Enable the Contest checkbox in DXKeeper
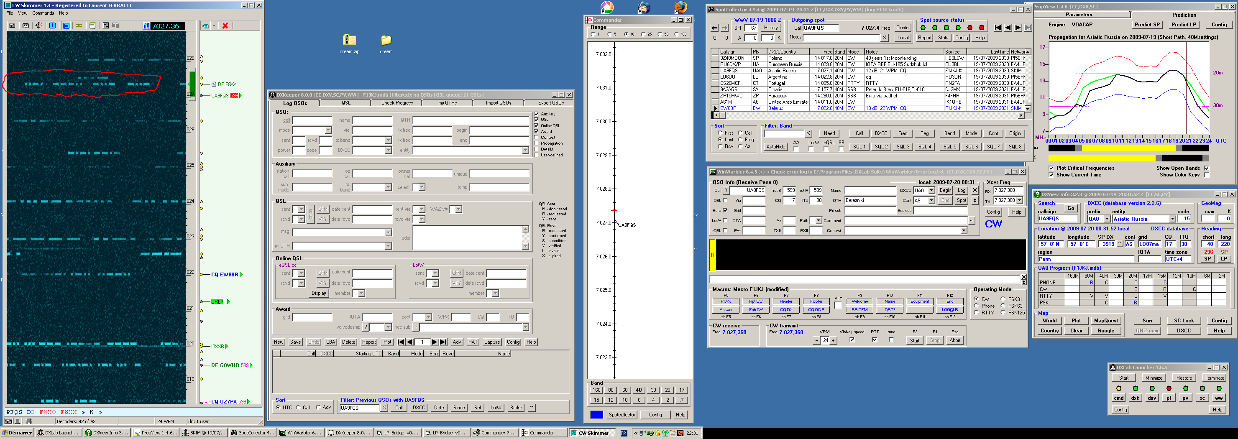This screenshot has width=1238, height=439. (536, 138)
